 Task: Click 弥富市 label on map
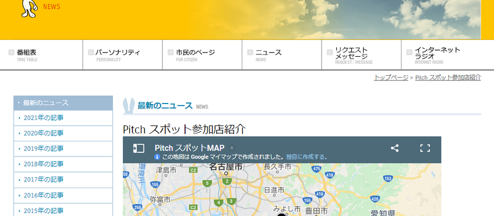(x=160, y=200)
